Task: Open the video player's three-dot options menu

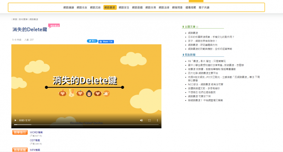Action: (157, 121)
